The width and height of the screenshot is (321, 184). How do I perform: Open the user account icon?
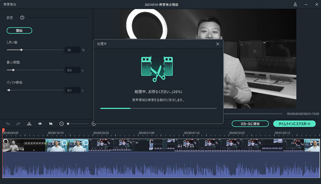coord(295,4)
